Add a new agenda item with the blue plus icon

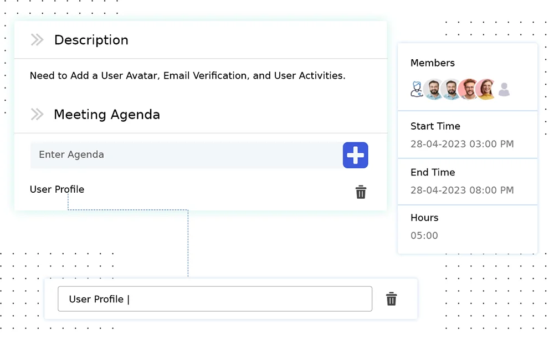point(355,156)
